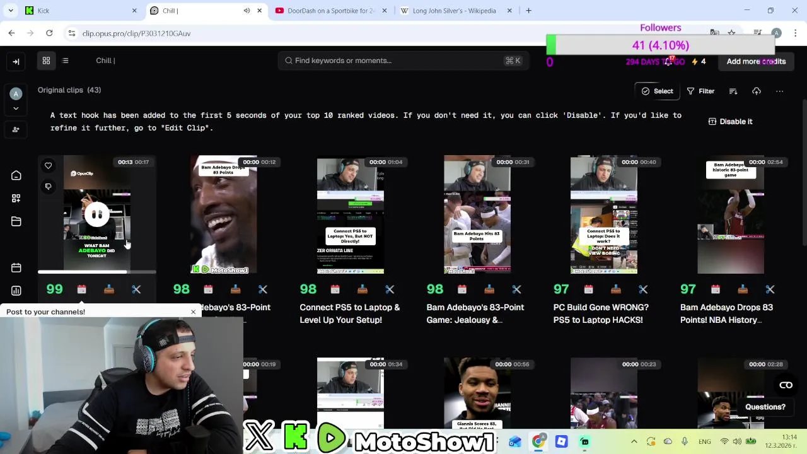This screenshot has width=807, height=454.
Task: Open the apps grid-plus sidebar icon
Action: (16, 198)
